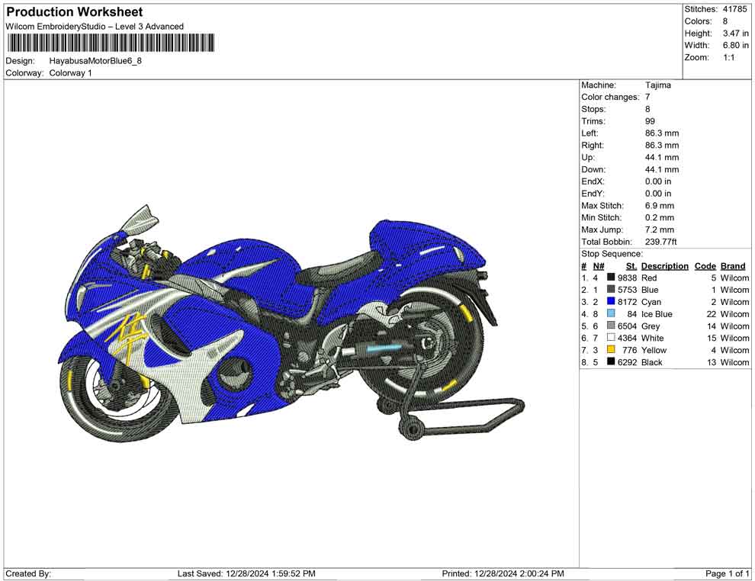Click the Colorway 1 label
Image resolution: width=755 pixels, height=581 pixels.
[72, 73]
